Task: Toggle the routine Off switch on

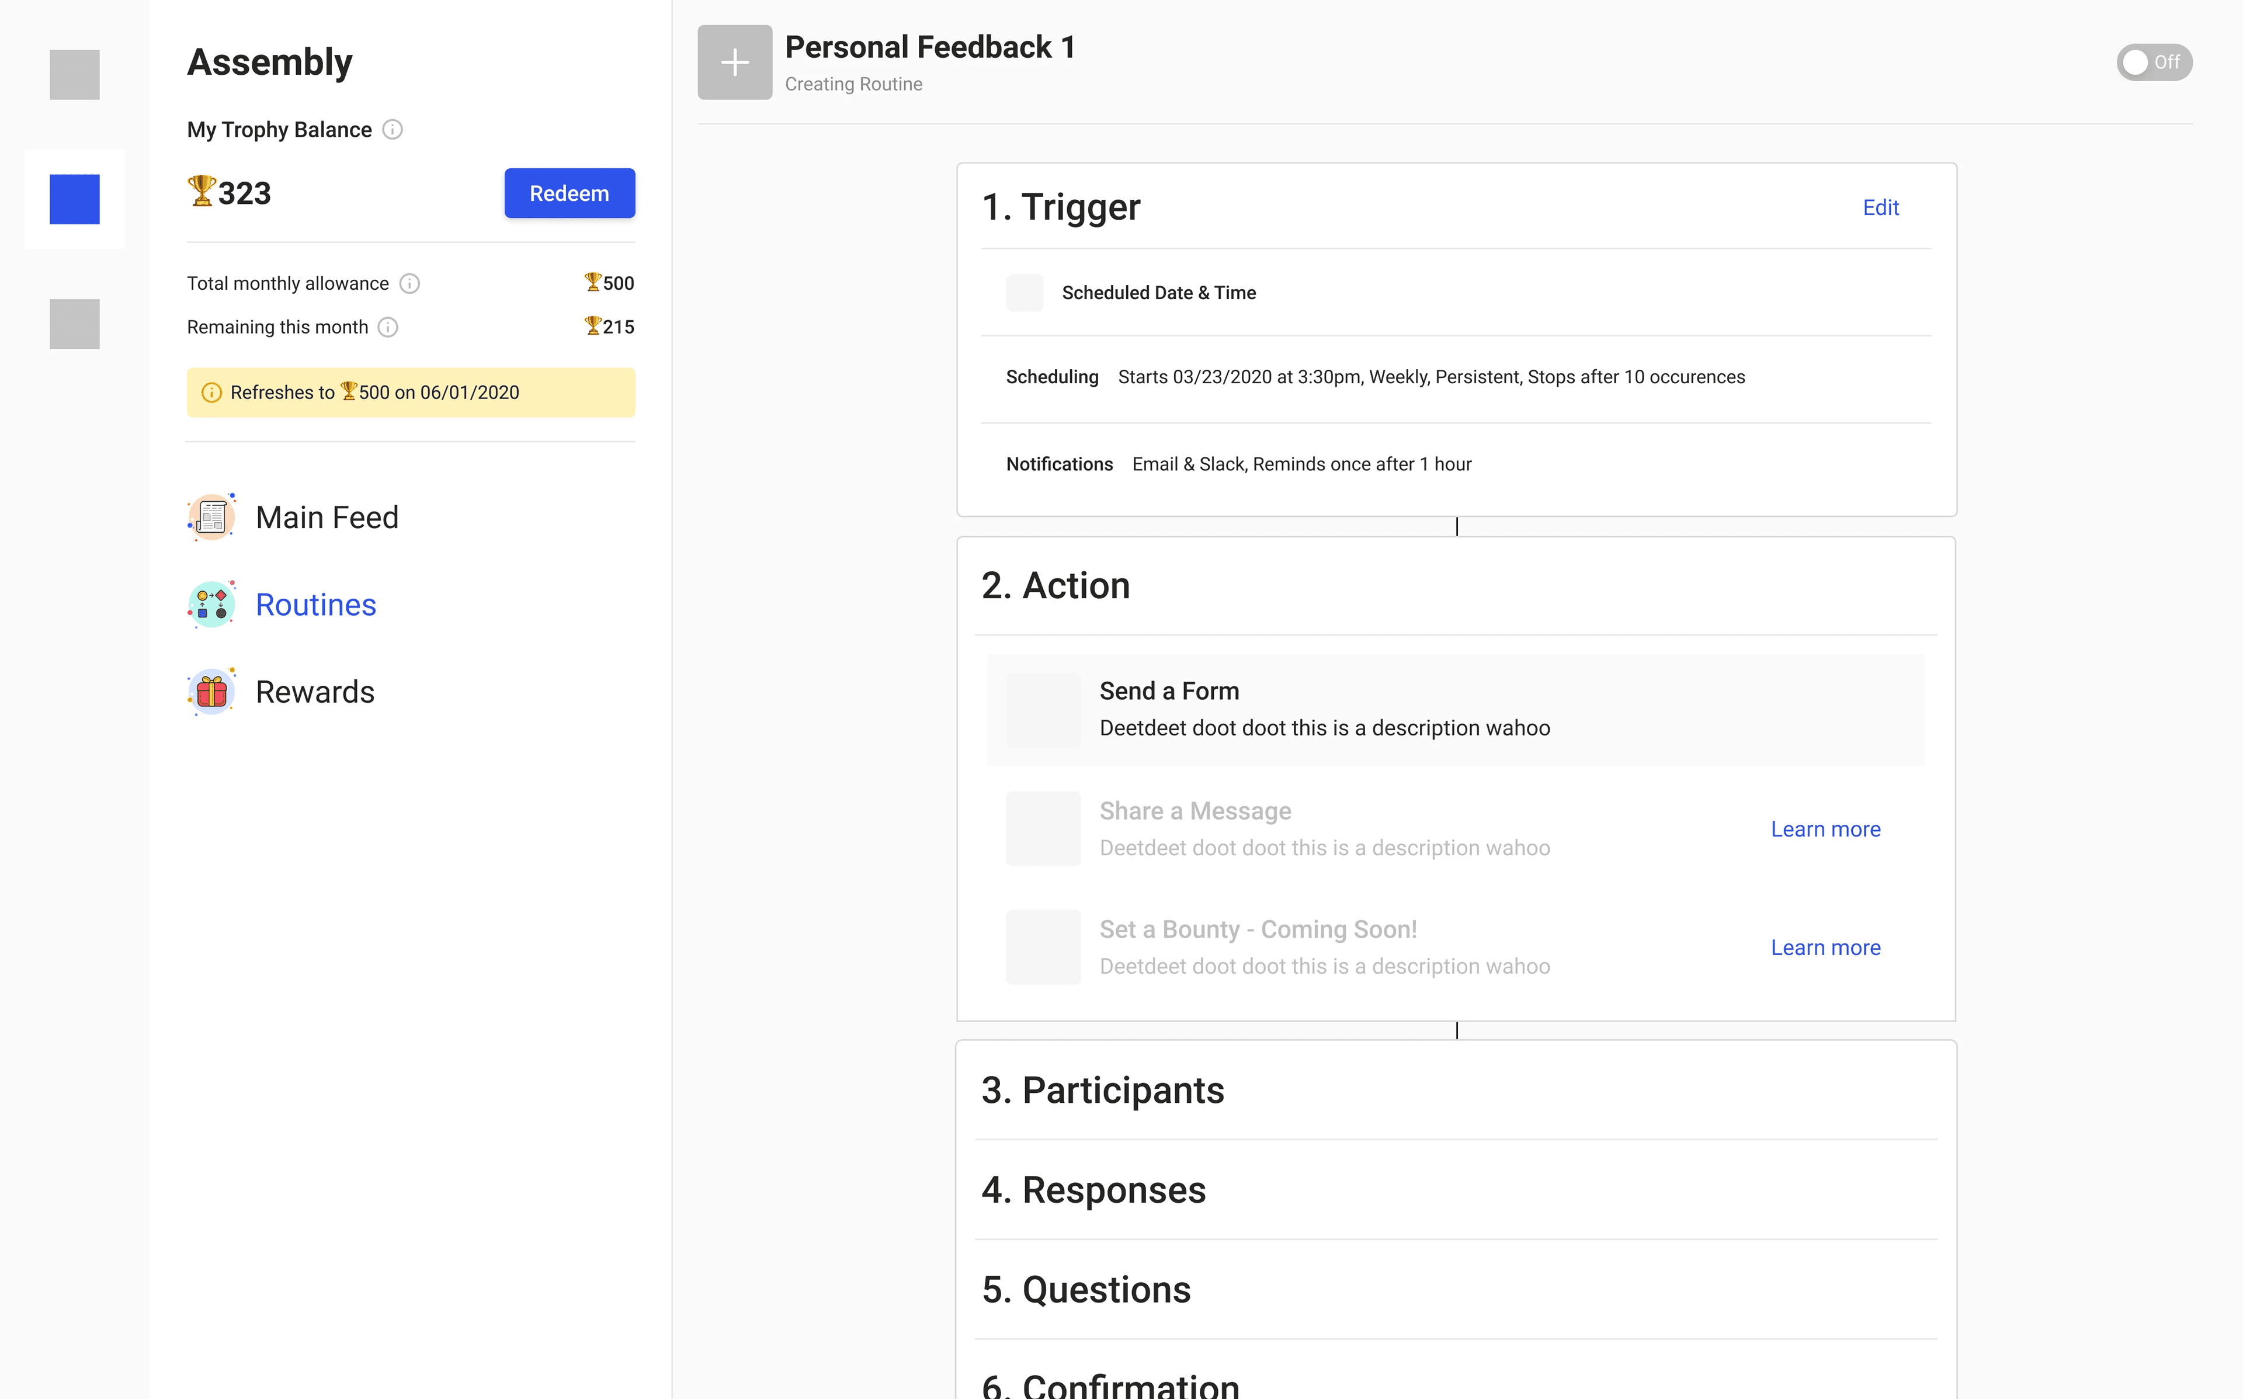Action: point(2153,62)
